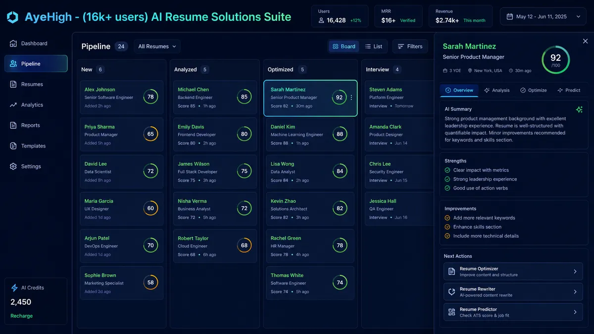Close the Sarah Martinez detail panel

[x=586, y=41]
